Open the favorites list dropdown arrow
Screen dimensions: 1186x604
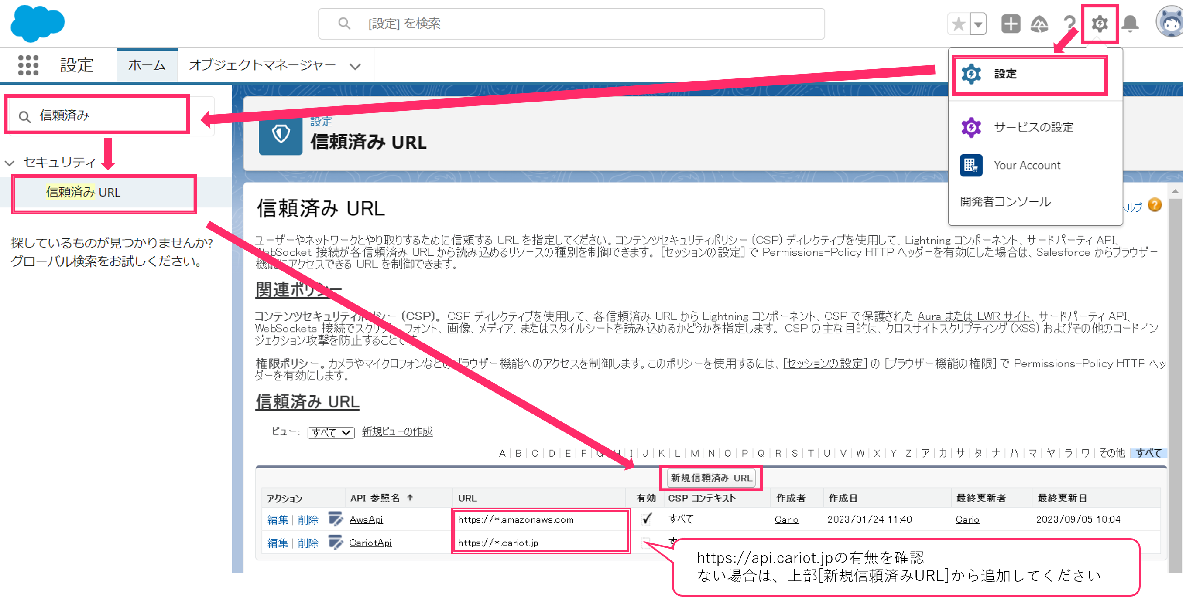click(978, 24)
